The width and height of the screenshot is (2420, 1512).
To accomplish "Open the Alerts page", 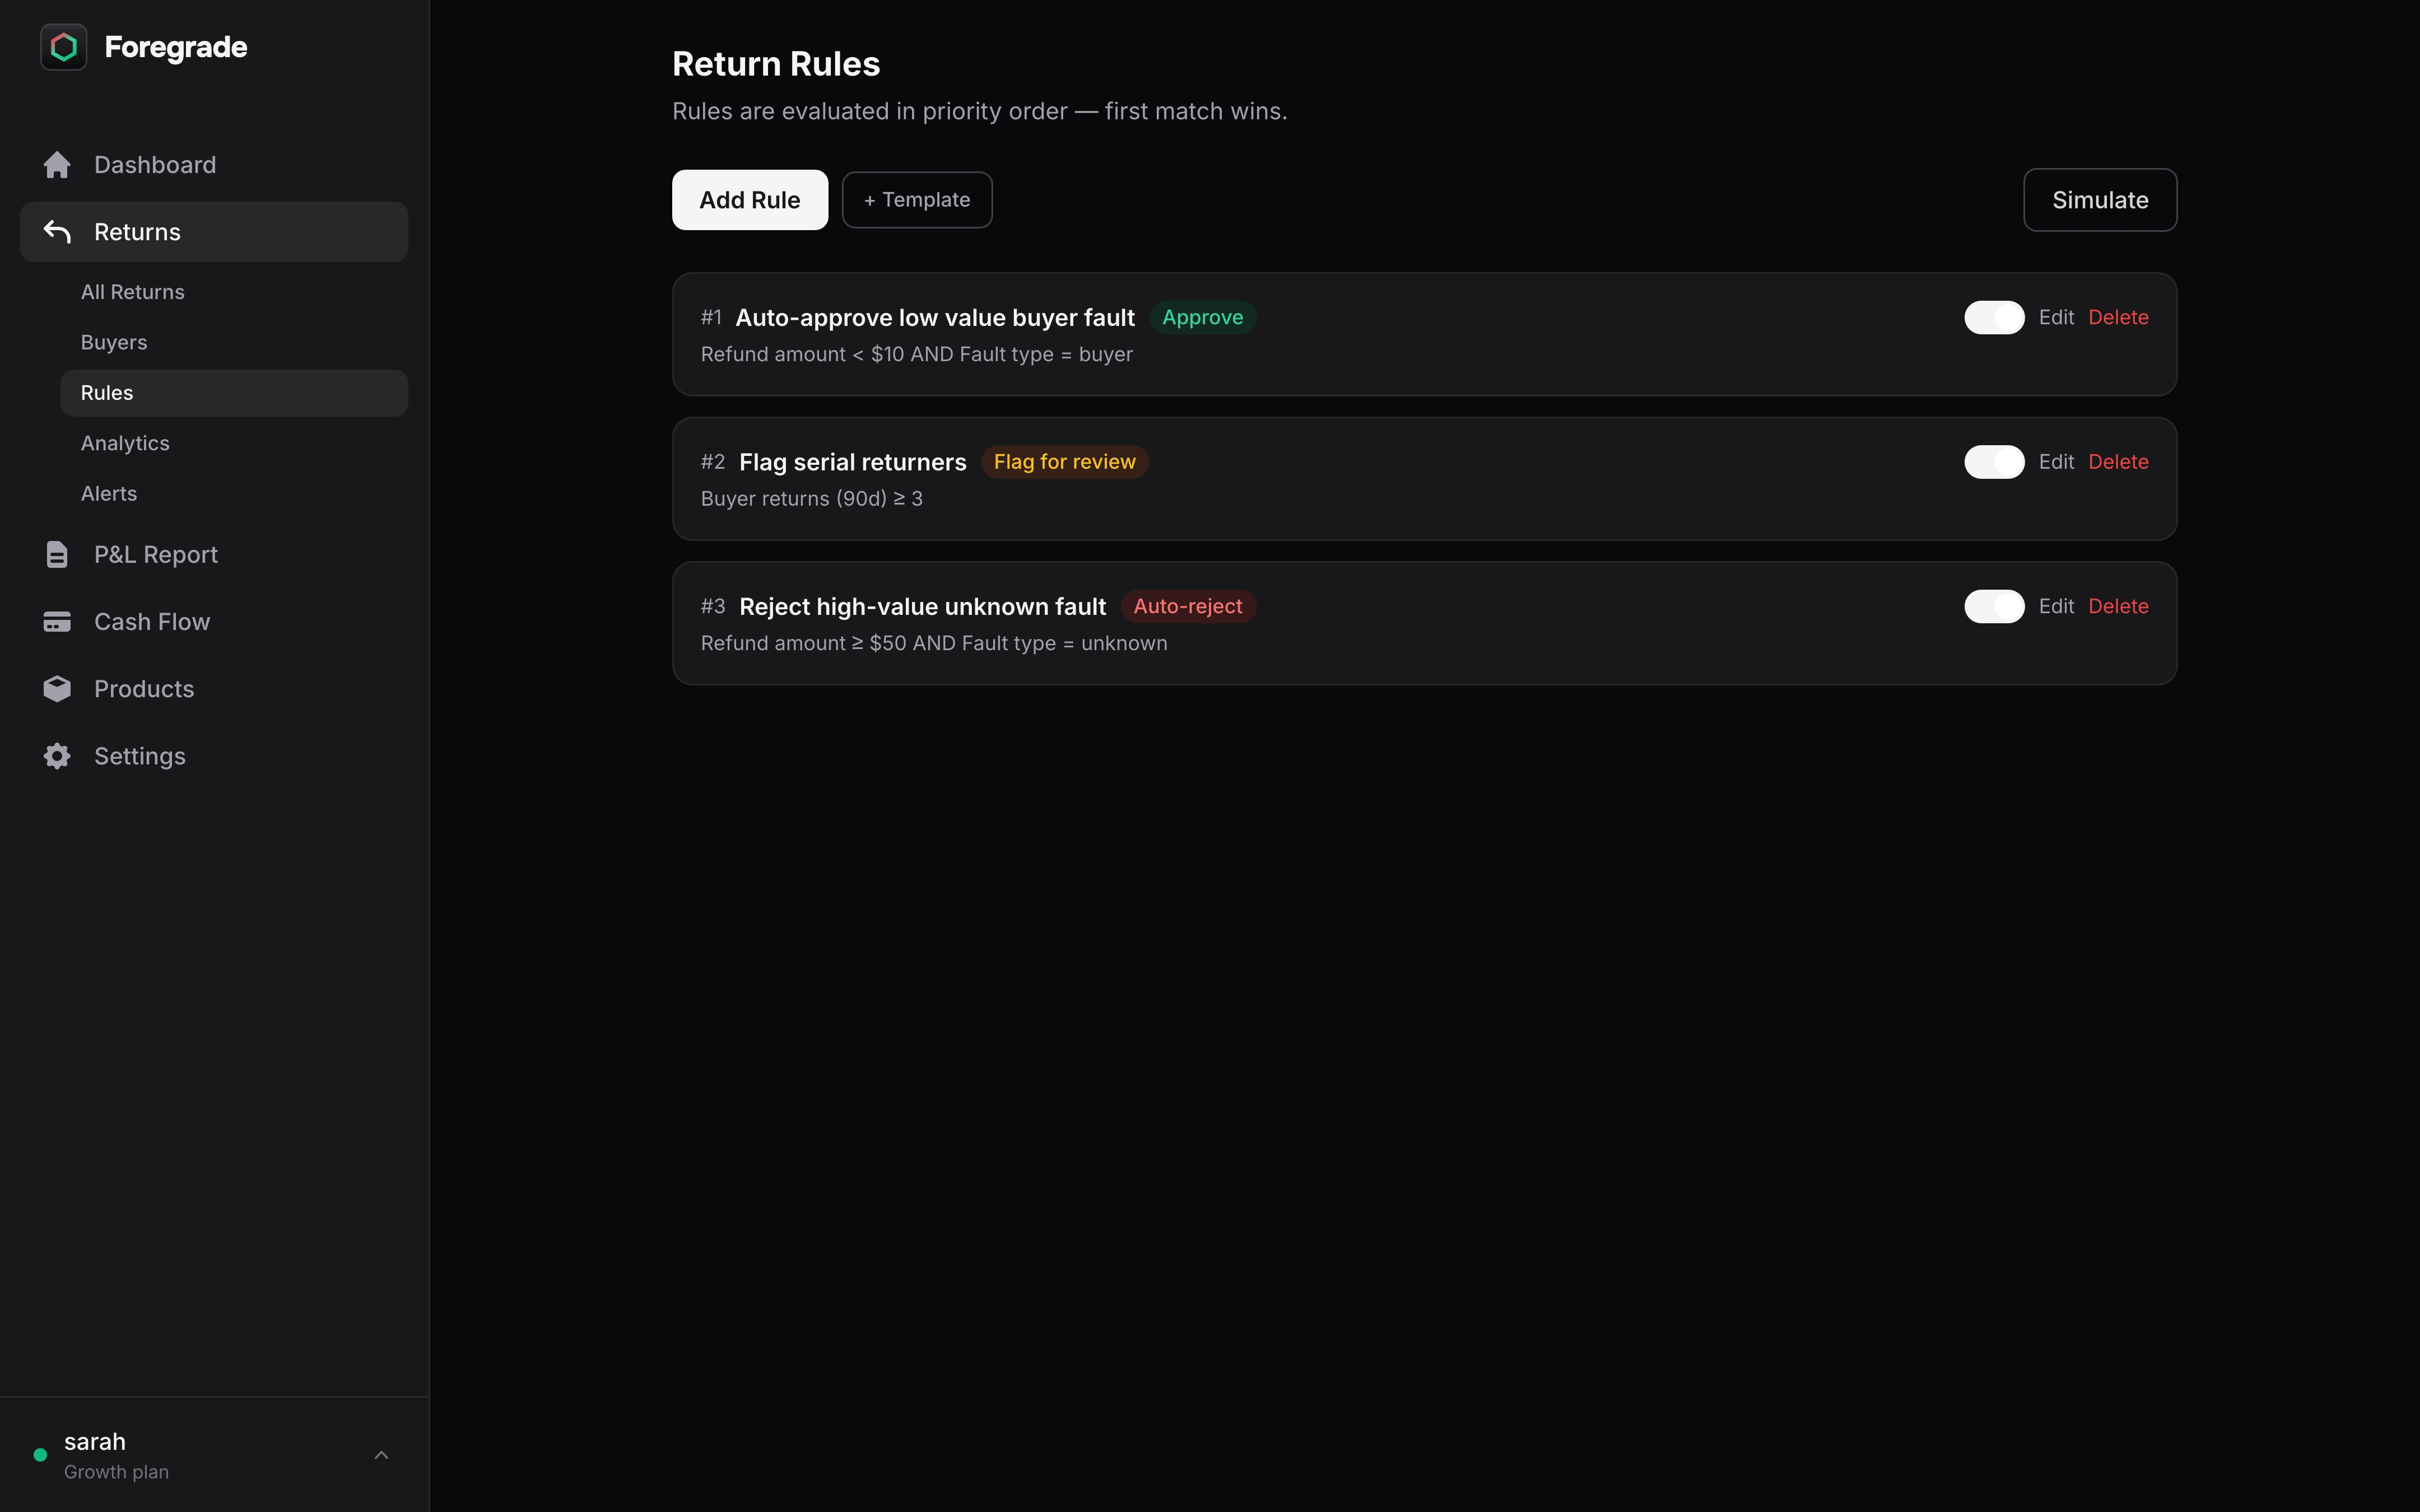I will 108,492.
